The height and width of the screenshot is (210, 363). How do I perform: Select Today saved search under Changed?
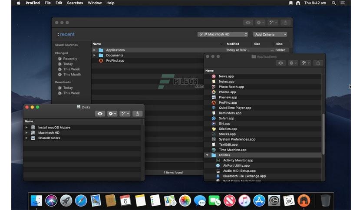coord(68,64)
